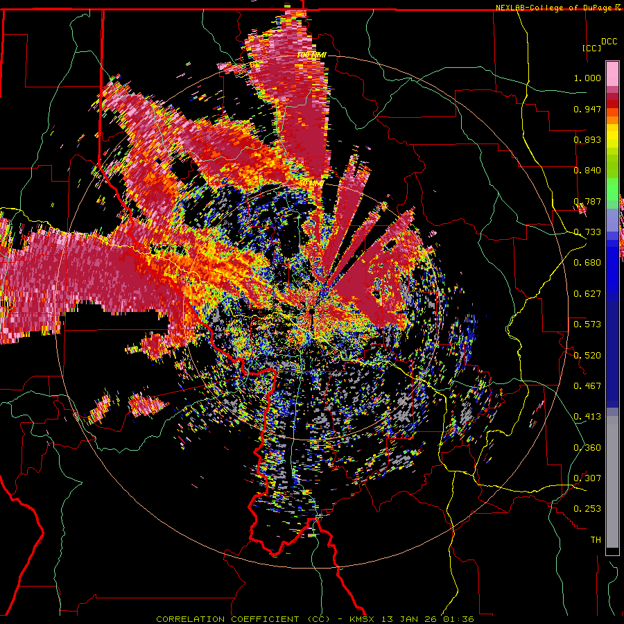Screen dimensions: 624x624
Task: Select the 0.413 legend value
Action: (x=587, y=417)
